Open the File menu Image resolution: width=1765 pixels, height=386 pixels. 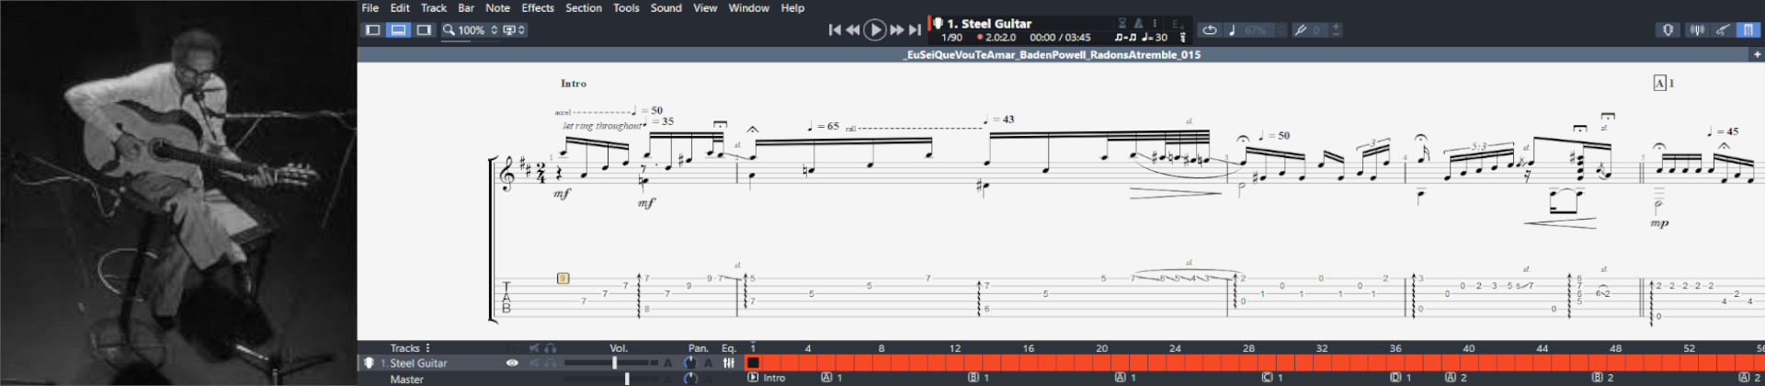370,7
